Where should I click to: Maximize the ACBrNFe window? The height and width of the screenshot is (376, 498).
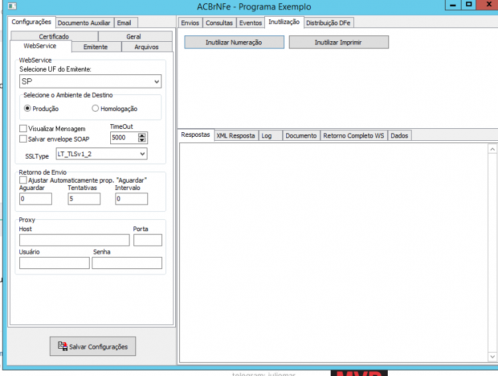click(469, 5)
